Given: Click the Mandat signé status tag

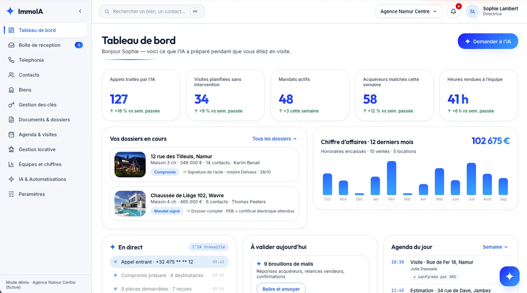Looking at the screenshot, I should (x=167, y=211).
